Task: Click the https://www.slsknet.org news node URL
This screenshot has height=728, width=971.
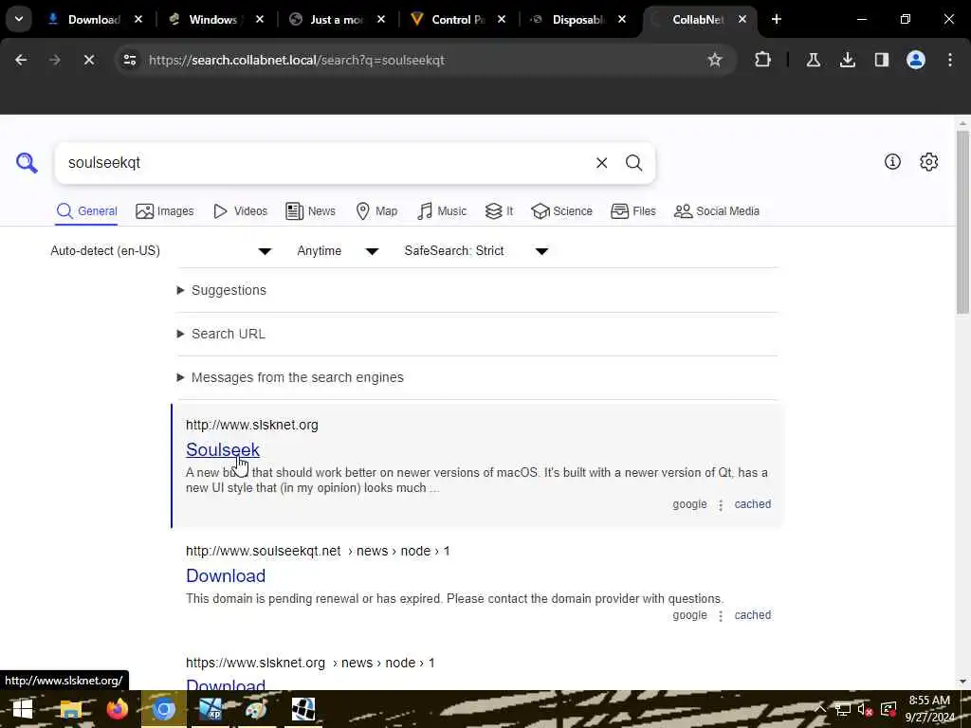Action: [x=310, y=663]
